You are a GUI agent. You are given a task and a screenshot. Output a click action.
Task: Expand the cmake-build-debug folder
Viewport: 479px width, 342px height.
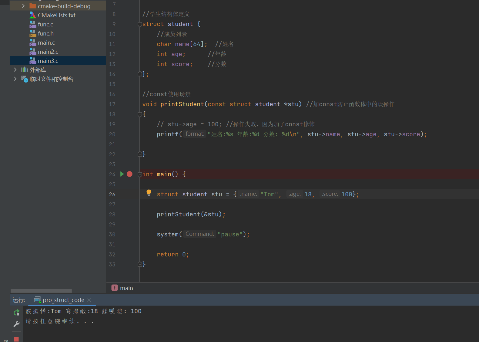click(23, 6)
